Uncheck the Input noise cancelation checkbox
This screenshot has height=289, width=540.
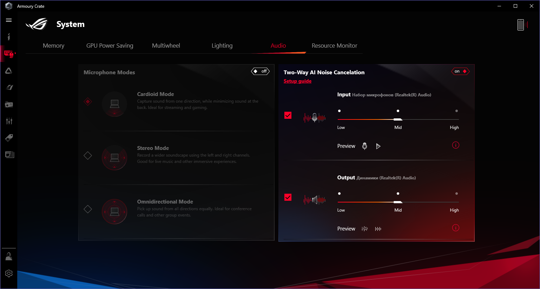coord(288,115)
